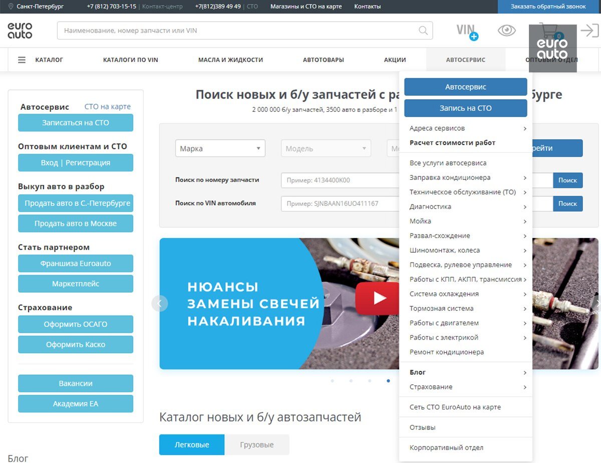Click the EuroAuto logo in header

20,31
